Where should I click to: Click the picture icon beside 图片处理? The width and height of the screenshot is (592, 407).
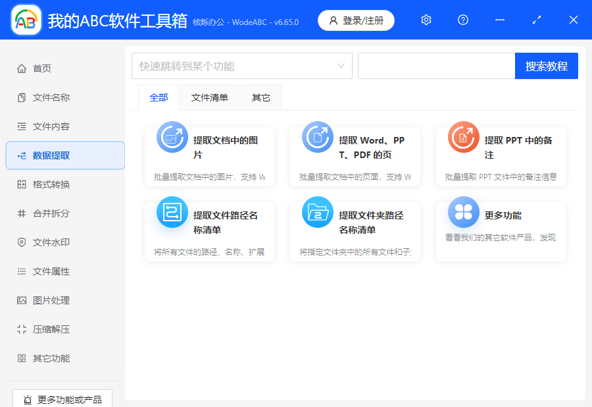[22, 300]
